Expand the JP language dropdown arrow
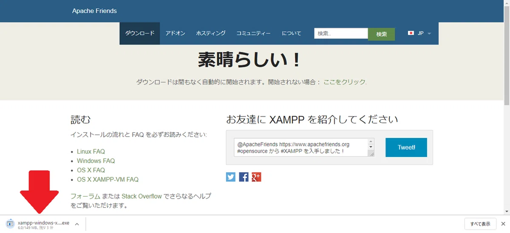The height and width of the screenshot is (233, 510). coord(429,34)
